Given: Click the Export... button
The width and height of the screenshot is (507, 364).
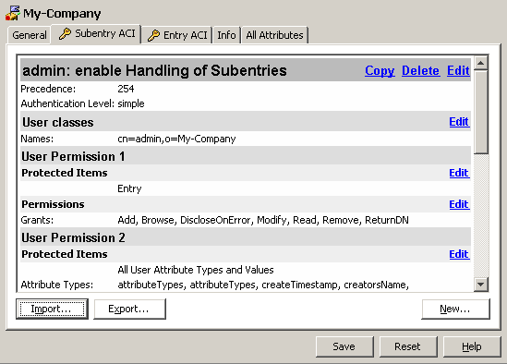Looking at the screenshot, I should tap(129, 309).
